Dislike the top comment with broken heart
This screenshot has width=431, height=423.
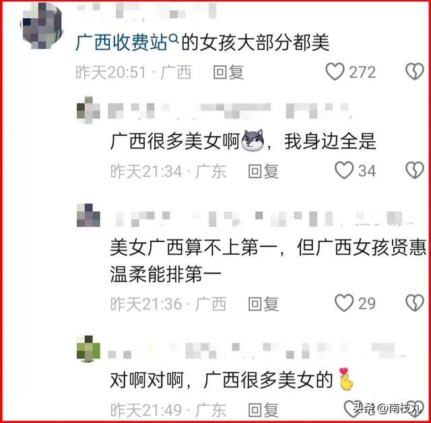point(415,72)
